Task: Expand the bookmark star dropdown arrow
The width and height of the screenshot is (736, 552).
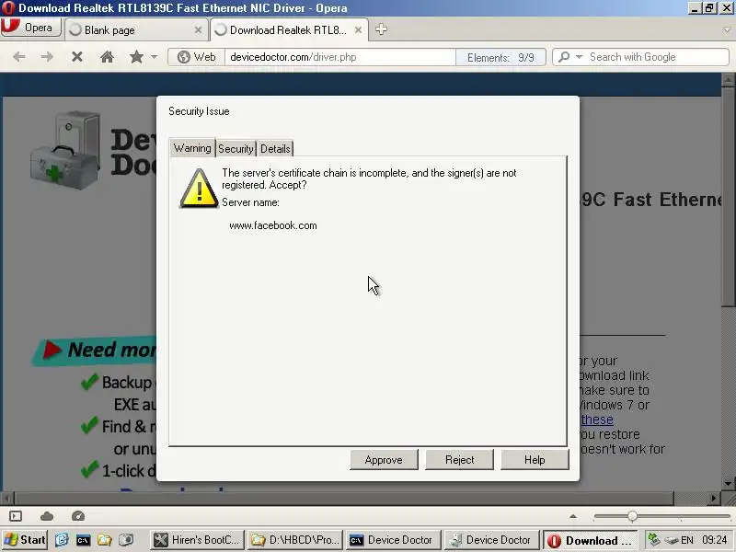Action: pos(154,57)
